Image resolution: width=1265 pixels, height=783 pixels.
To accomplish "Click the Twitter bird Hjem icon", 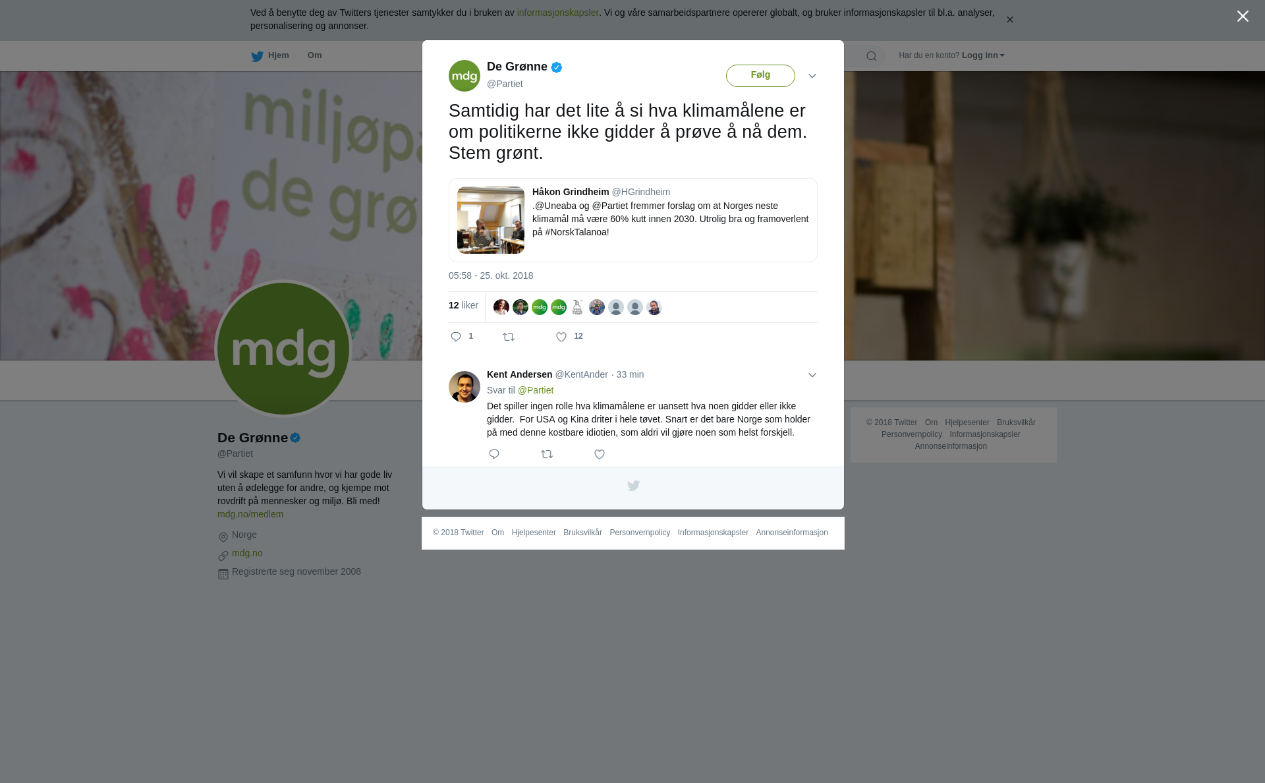I will pos(257,57).
